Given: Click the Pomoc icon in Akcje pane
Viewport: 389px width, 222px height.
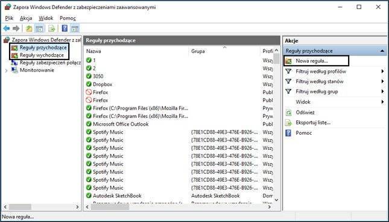Looking at the screenshot, I should (x=288, y=133).
